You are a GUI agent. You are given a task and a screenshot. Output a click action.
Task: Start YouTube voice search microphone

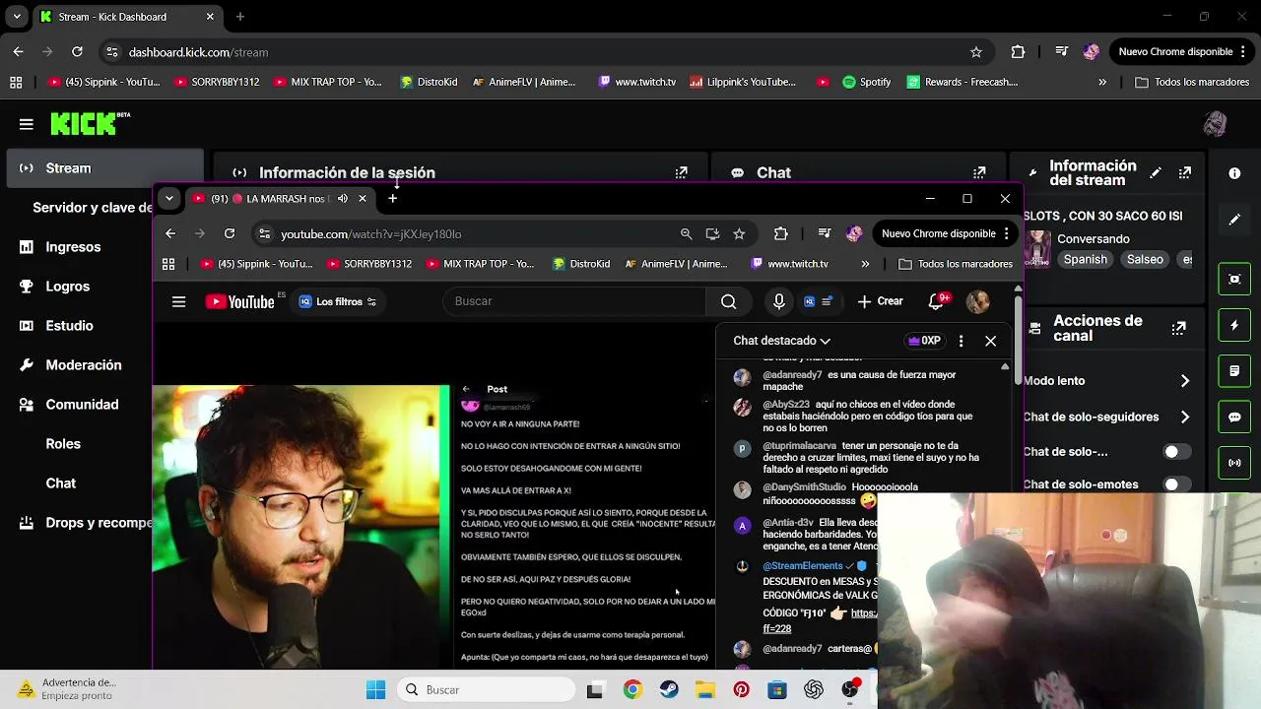click(778, 301)
